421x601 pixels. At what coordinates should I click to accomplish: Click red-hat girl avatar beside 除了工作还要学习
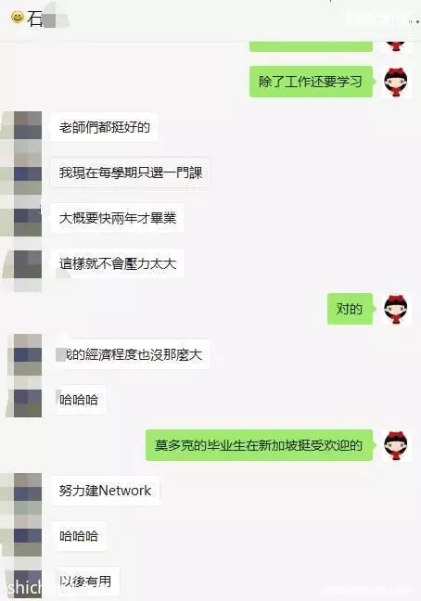396,82
